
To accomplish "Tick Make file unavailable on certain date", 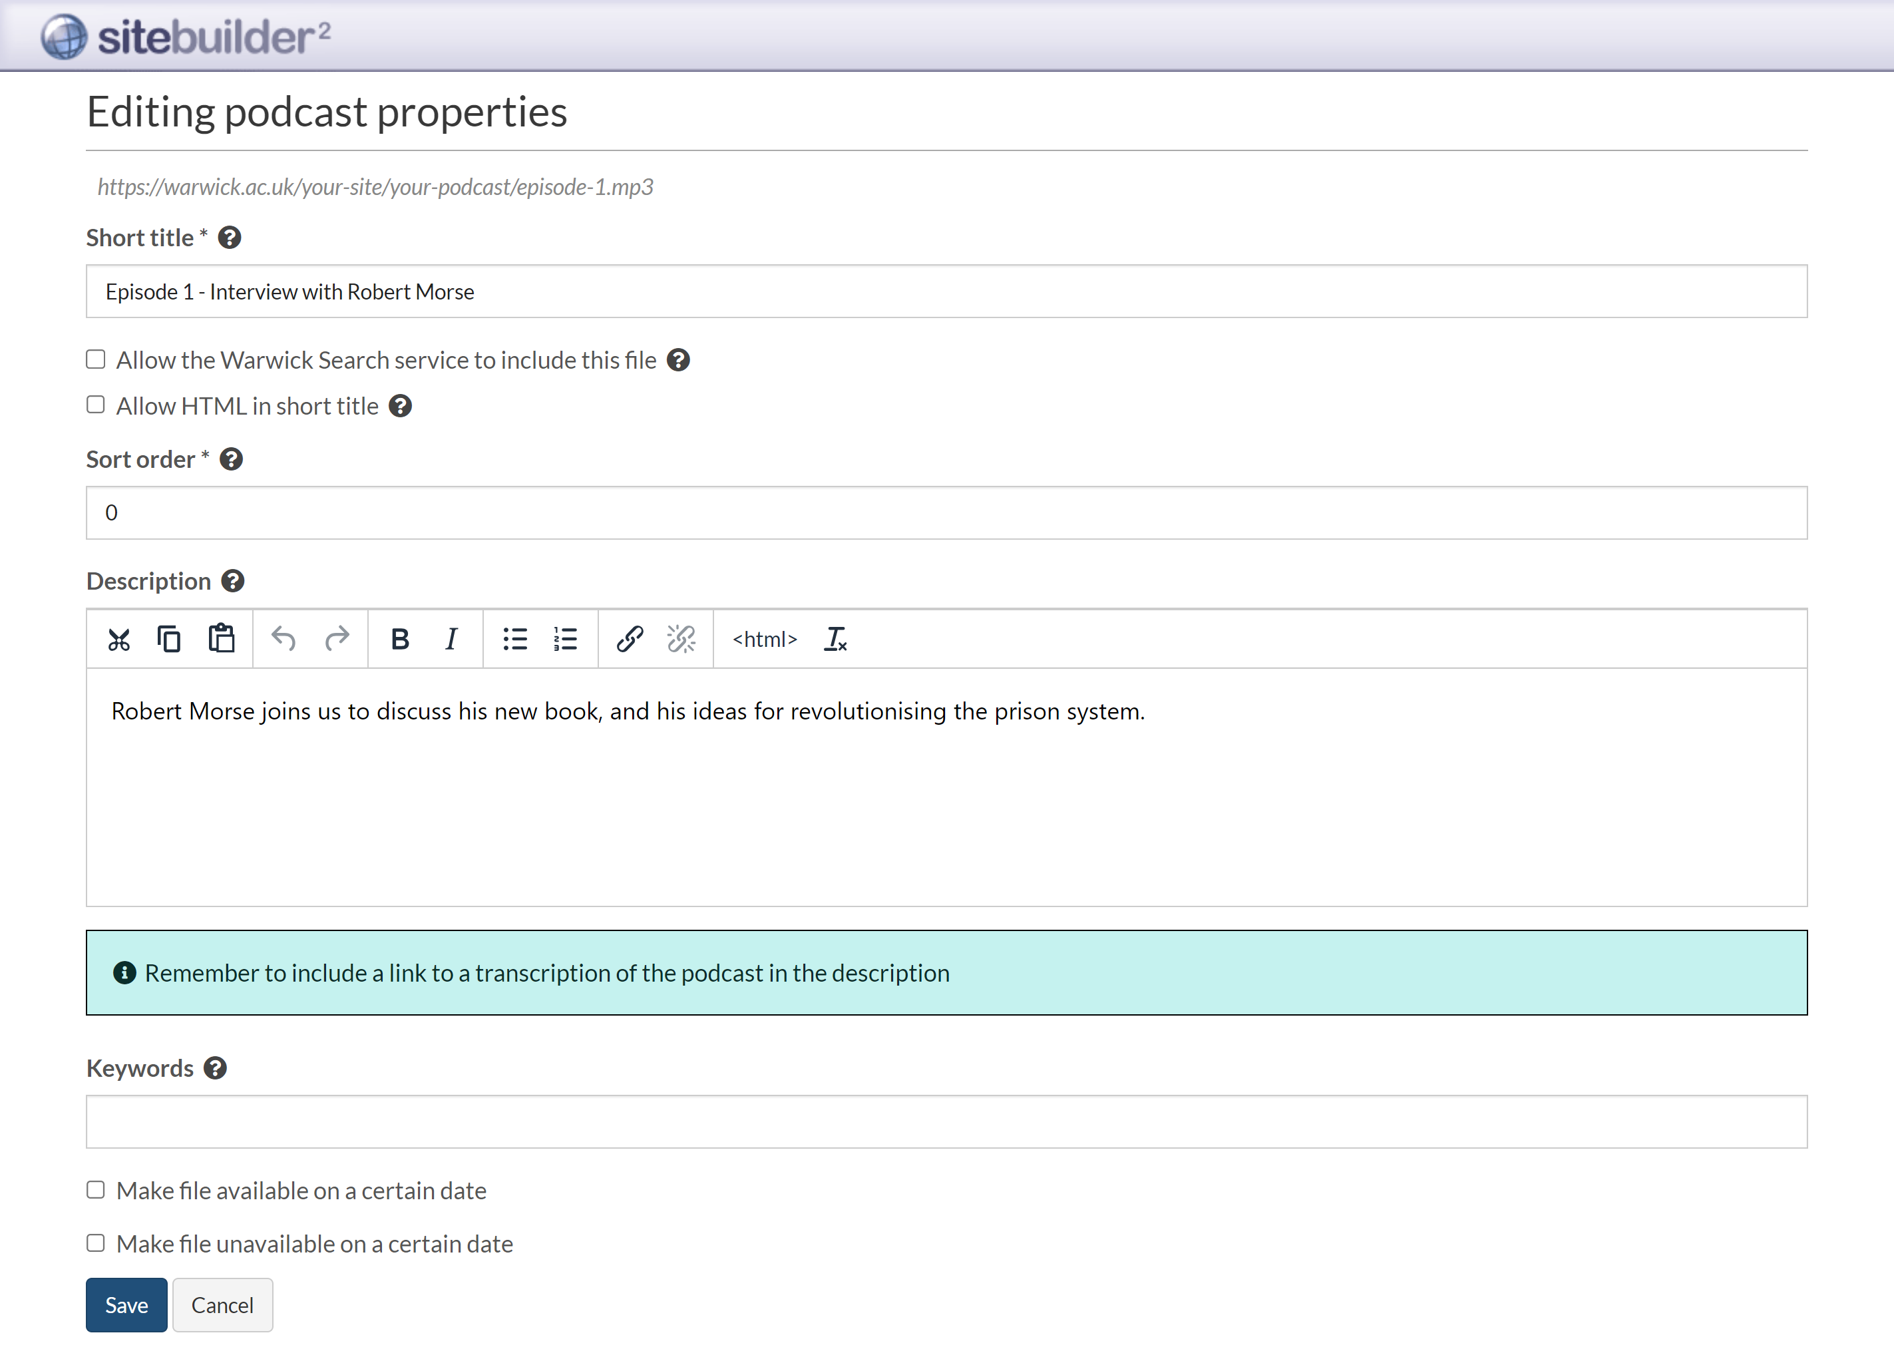I will click(x=96, y=1243).
